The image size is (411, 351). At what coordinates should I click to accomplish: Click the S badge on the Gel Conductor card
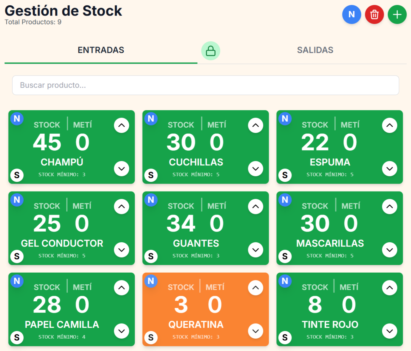pos(17,256)
